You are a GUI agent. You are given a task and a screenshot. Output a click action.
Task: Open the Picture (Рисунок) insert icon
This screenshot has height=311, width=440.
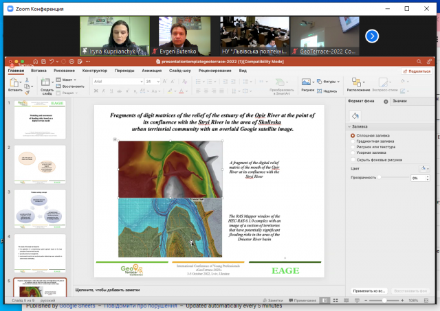(307, 82)
